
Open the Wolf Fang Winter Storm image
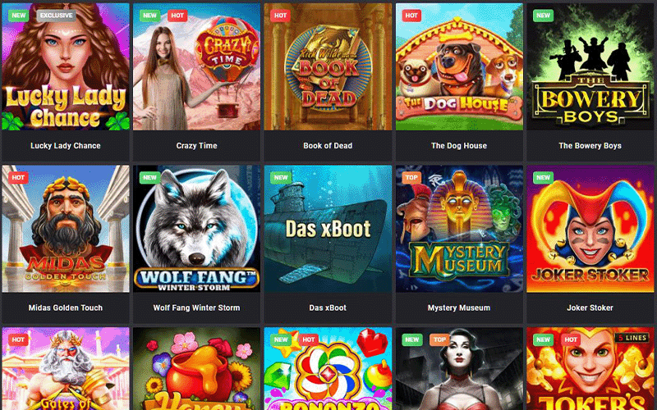coord(196,229)
